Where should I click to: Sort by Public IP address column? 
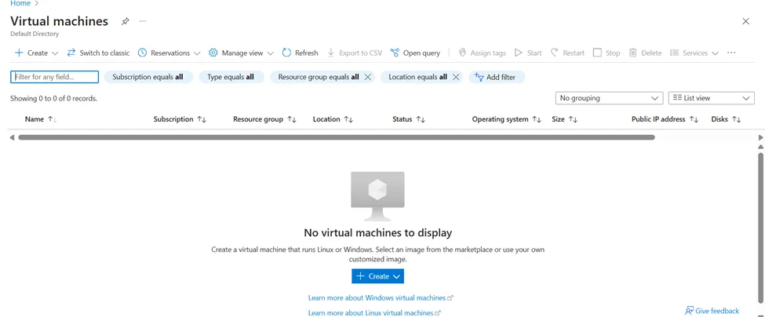665,119
